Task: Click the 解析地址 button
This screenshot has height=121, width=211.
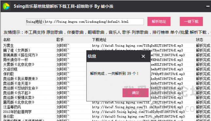Action: pos(159,22)
